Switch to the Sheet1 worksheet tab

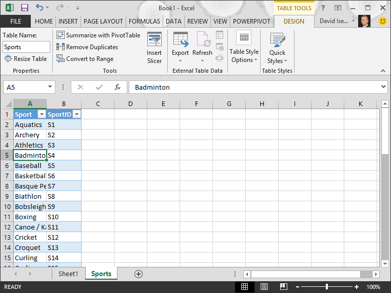[68, 274]
